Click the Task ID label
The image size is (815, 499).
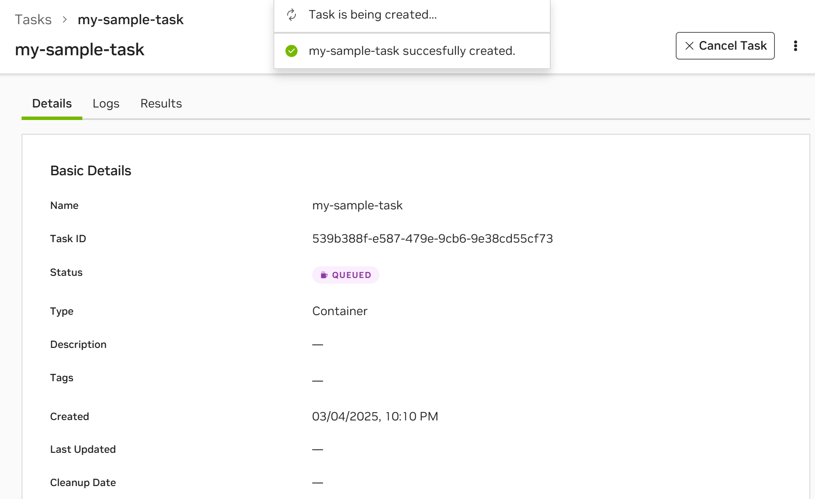click(68, 239)
